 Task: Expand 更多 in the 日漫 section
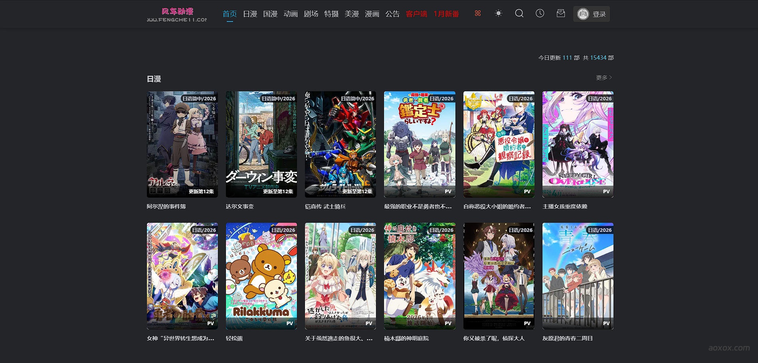(x=604, y=78)
